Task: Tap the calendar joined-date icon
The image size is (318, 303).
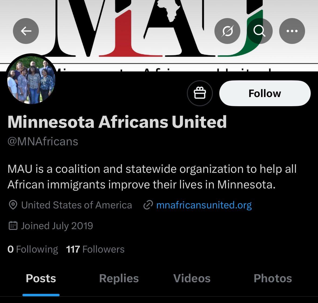Action: pos(13,226)
